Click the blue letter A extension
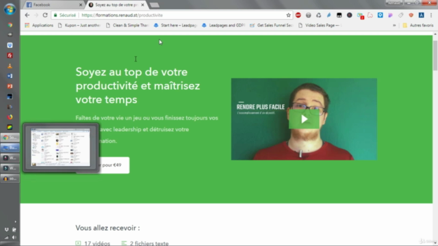The height and width of the screenshot is (246, 438). (x=422, y=15)
